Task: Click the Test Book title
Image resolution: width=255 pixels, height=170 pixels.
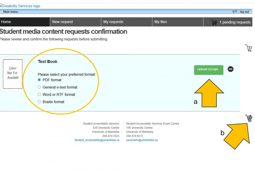Action: (x=48, y=62)
